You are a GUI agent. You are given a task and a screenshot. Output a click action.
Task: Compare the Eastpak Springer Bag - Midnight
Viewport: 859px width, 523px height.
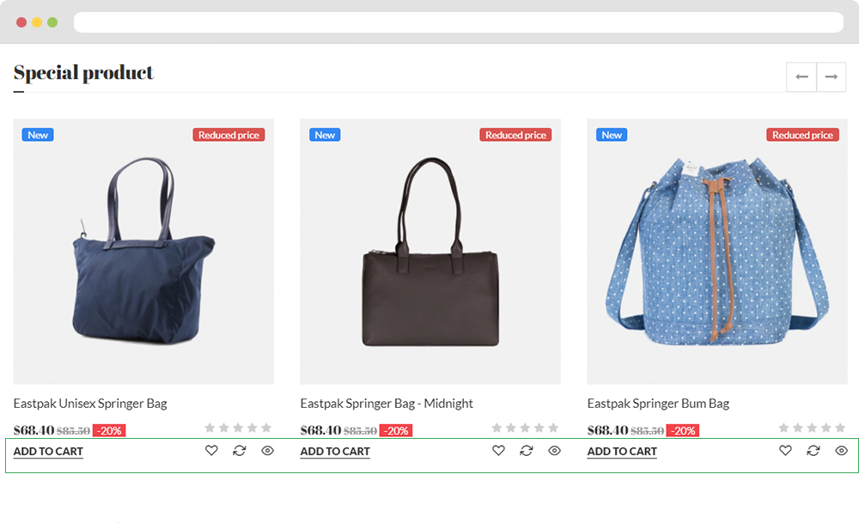pyautogui.click(x=527, y=451)
